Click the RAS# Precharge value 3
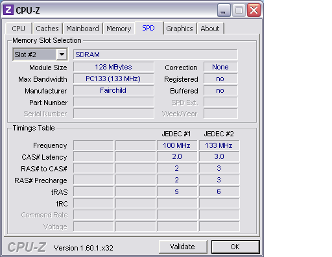Image resolution: width=332 pixels, height=257 pixels. [219, 180]
